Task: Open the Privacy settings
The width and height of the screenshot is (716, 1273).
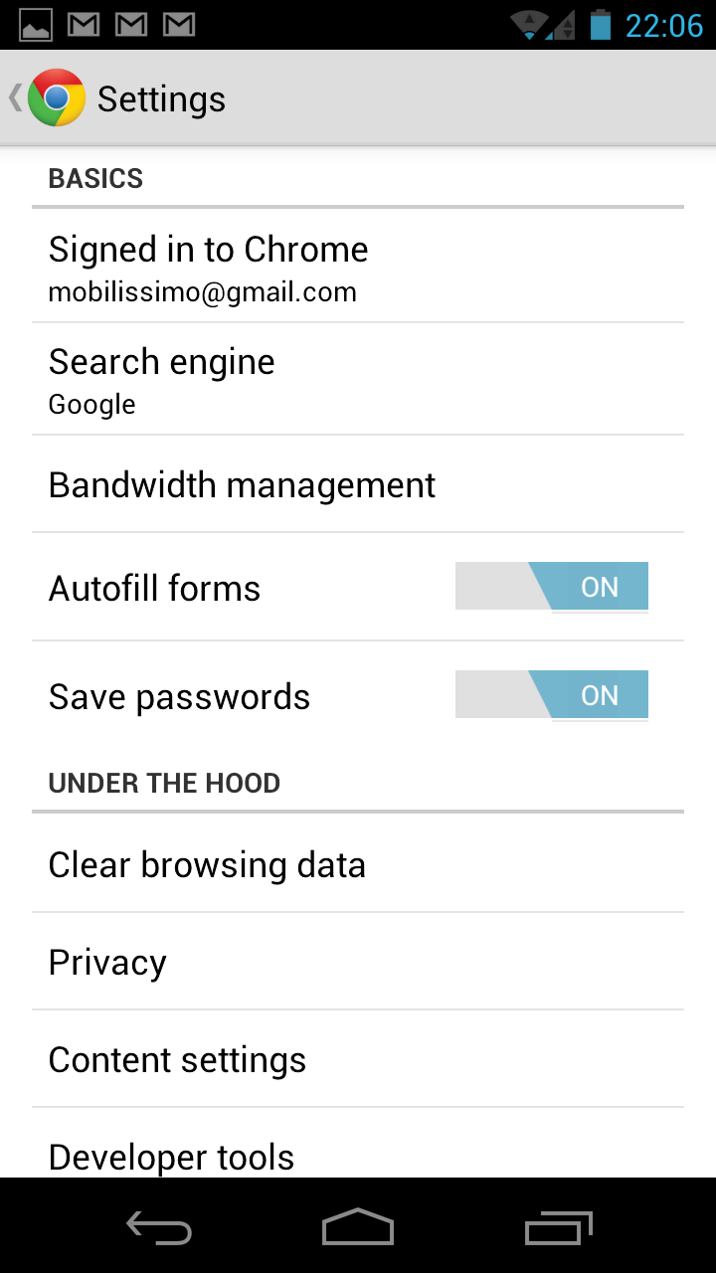Action: (358, 963)
